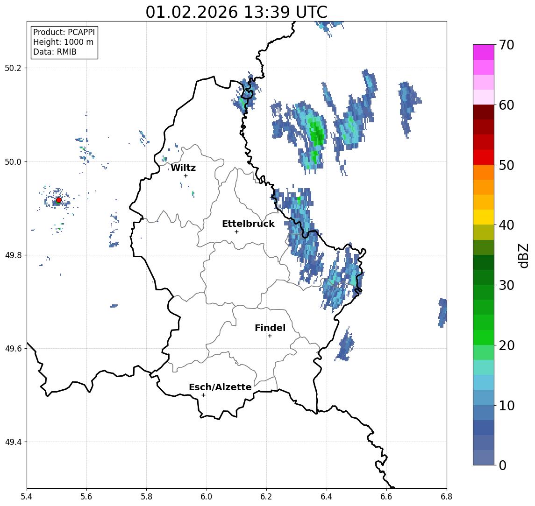Click the Ettelbruck station label
This screenshot has height=506, width=535.
[248, 224]
